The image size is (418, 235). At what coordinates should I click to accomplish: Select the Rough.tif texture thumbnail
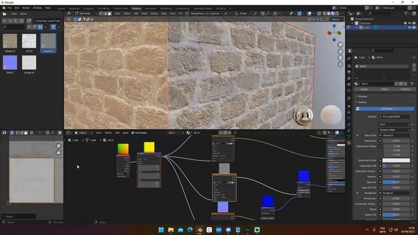tap(29, 63)
